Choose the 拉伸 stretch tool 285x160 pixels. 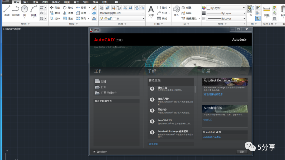(x=55, y=18)
